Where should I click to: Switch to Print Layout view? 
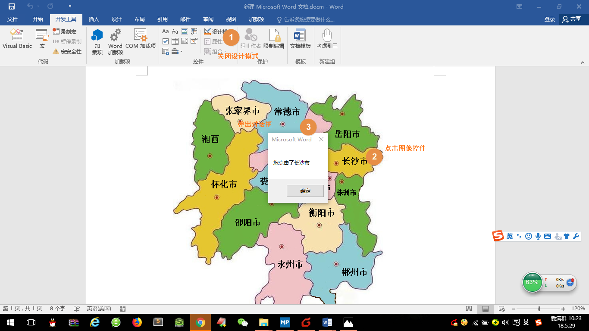click(486, 309)
